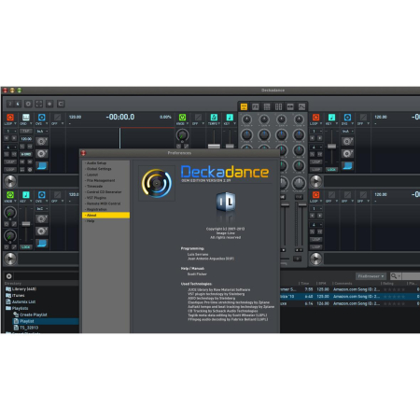Adjust the key fader on top-right deck

click(331, 147)
